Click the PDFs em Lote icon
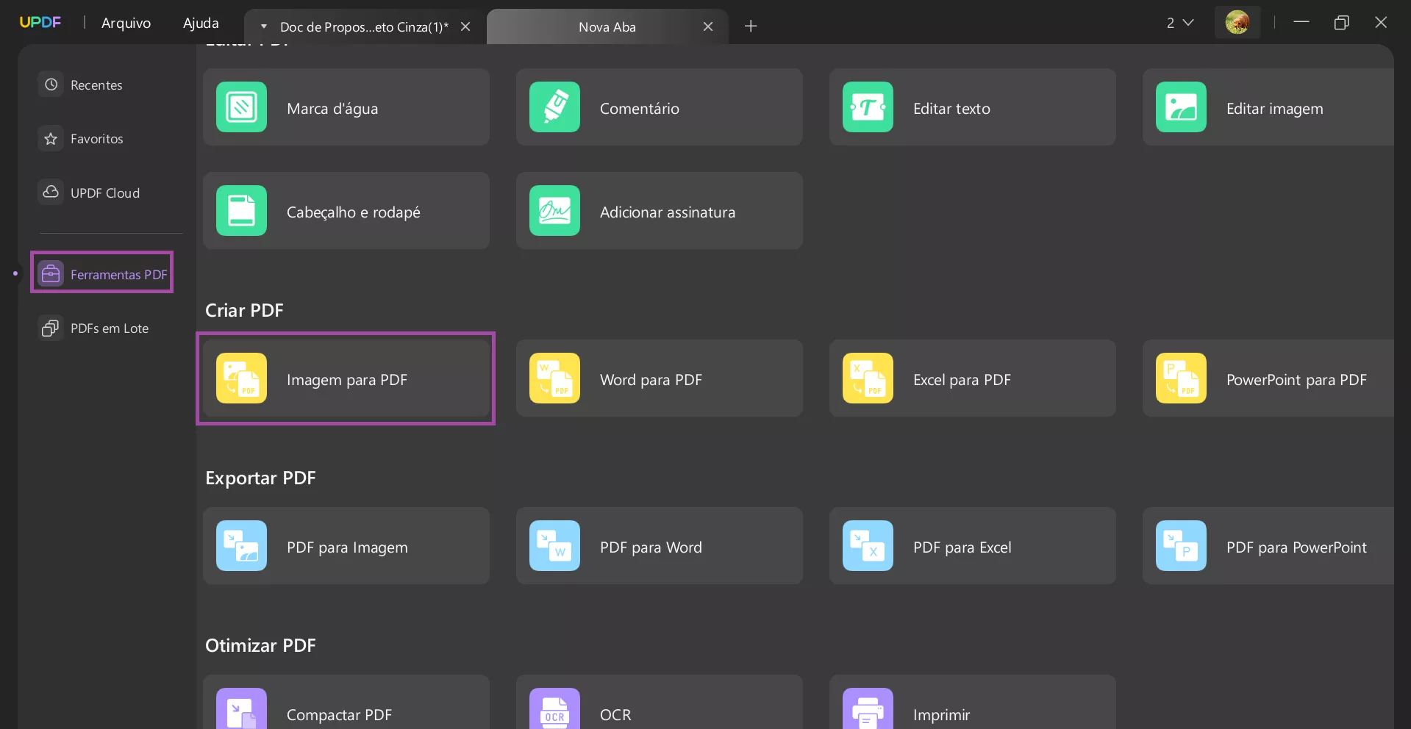 (x=51, y=328)
